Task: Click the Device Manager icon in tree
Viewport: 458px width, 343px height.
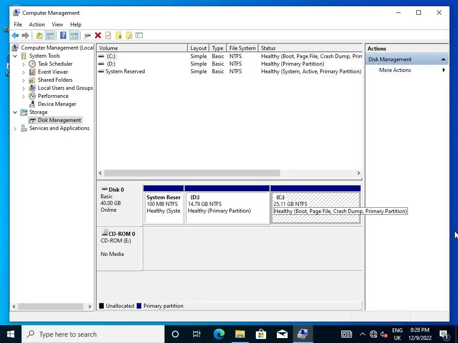Action: pyautogui.click(x=32, y=104)
